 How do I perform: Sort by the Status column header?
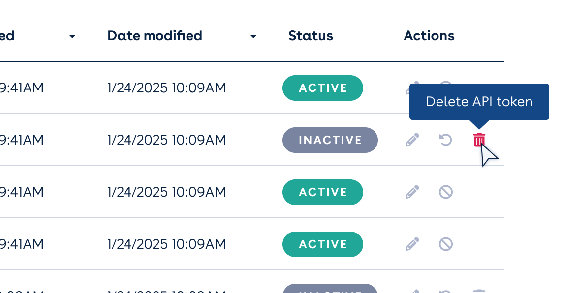click(x=311, y=35)
